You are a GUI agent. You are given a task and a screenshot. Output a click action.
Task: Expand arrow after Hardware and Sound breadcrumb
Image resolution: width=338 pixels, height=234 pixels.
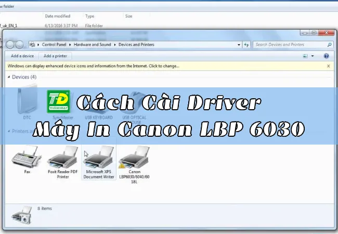click(x=115, y=45)
